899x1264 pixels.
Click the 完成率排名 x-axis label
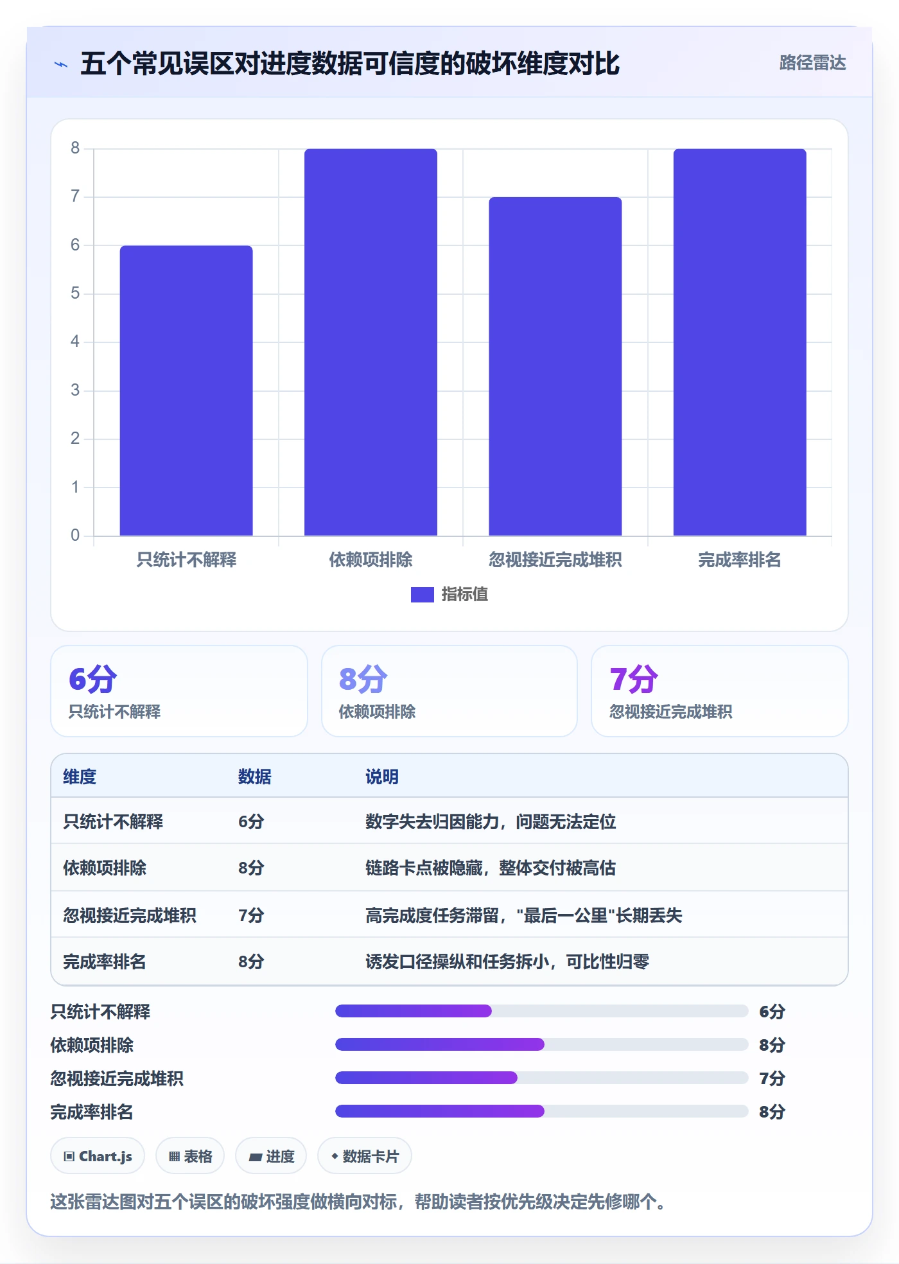click(x=740, y=560)
